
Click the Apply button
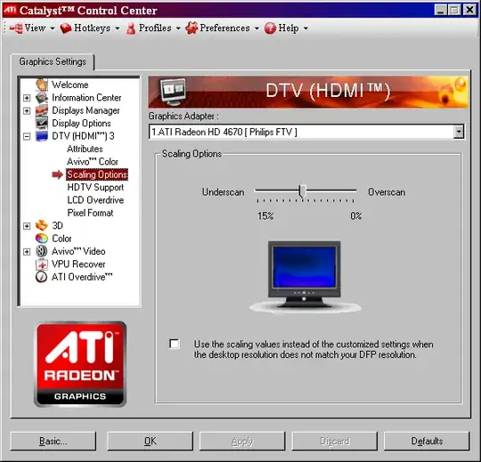pyautogui.click(x=242, y=442)
